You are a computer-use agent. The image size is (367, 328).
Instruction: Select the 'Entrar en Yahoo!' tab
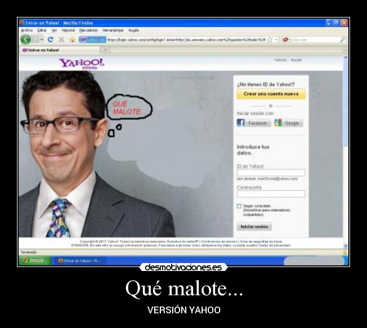point(60,50)
